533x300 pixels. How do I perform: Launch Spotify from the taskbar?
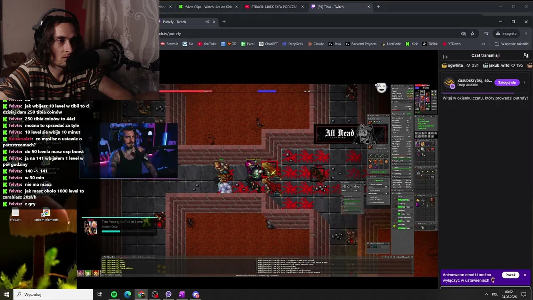tap(114, 295)
